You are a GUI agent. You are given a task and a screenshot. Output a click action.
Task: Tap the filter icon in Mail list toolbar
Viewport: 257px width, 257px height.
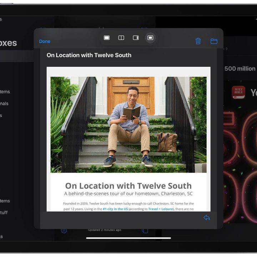[64, 230]
